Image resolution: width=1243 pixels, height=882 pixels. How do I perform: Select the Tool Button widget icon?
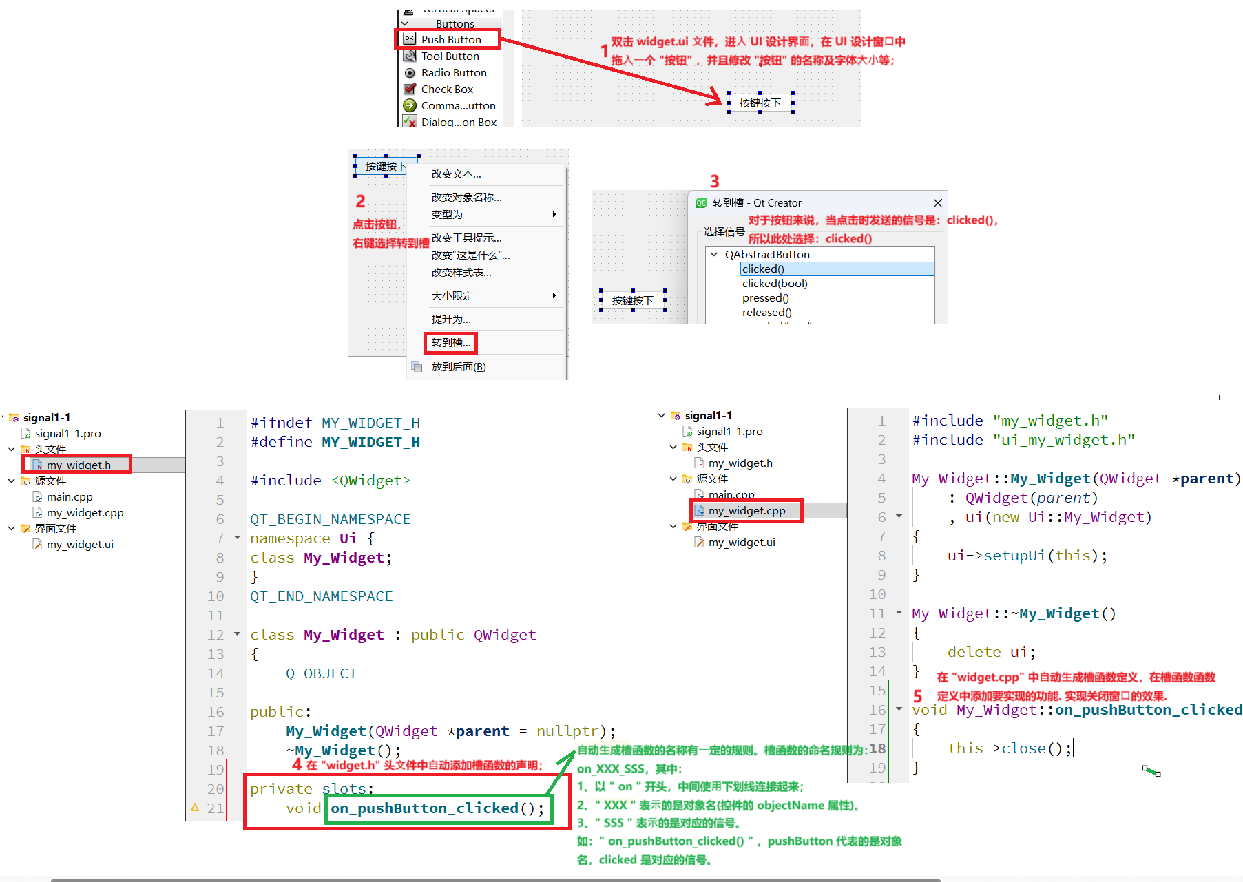pyautogui.click(x=410, y=56)
